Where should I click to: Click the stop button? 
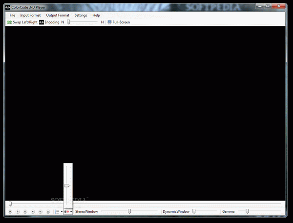click(33, 212)
